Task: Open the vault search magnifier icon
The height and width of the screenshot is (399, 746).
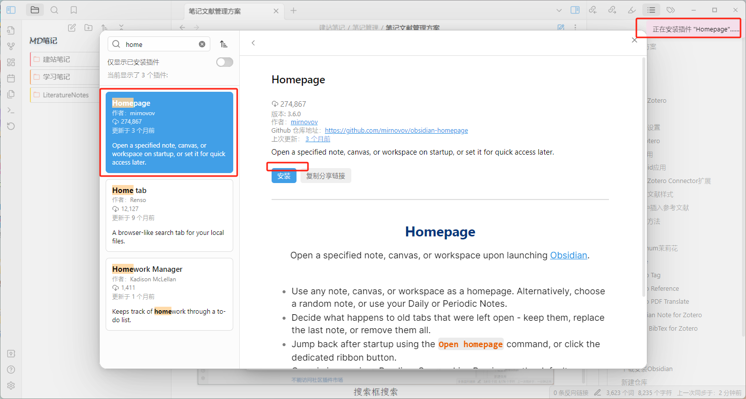Action: (54, 9)
